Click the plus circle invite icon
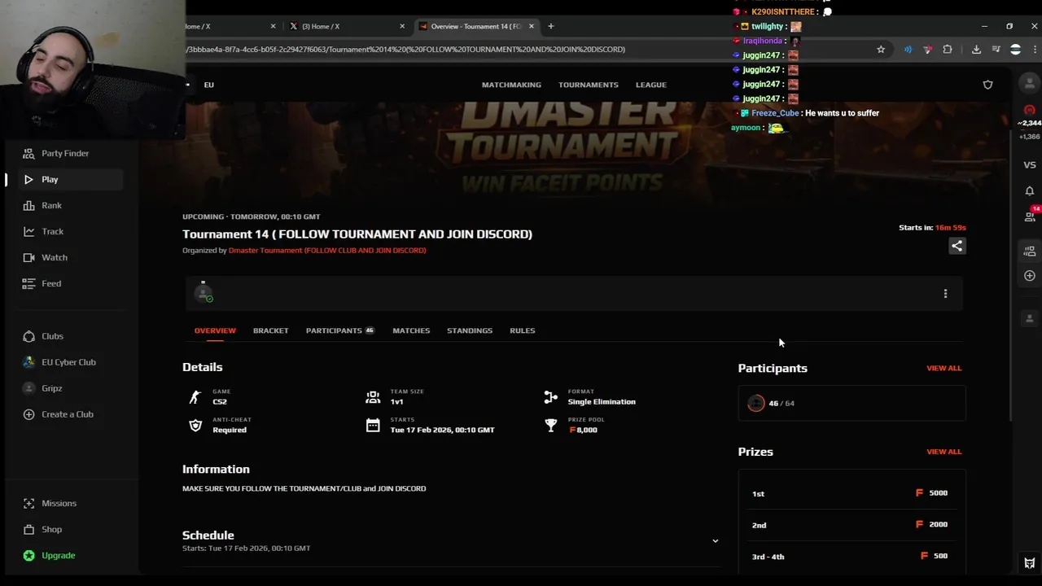The image size is (1042, 586). pos(1030,276)
